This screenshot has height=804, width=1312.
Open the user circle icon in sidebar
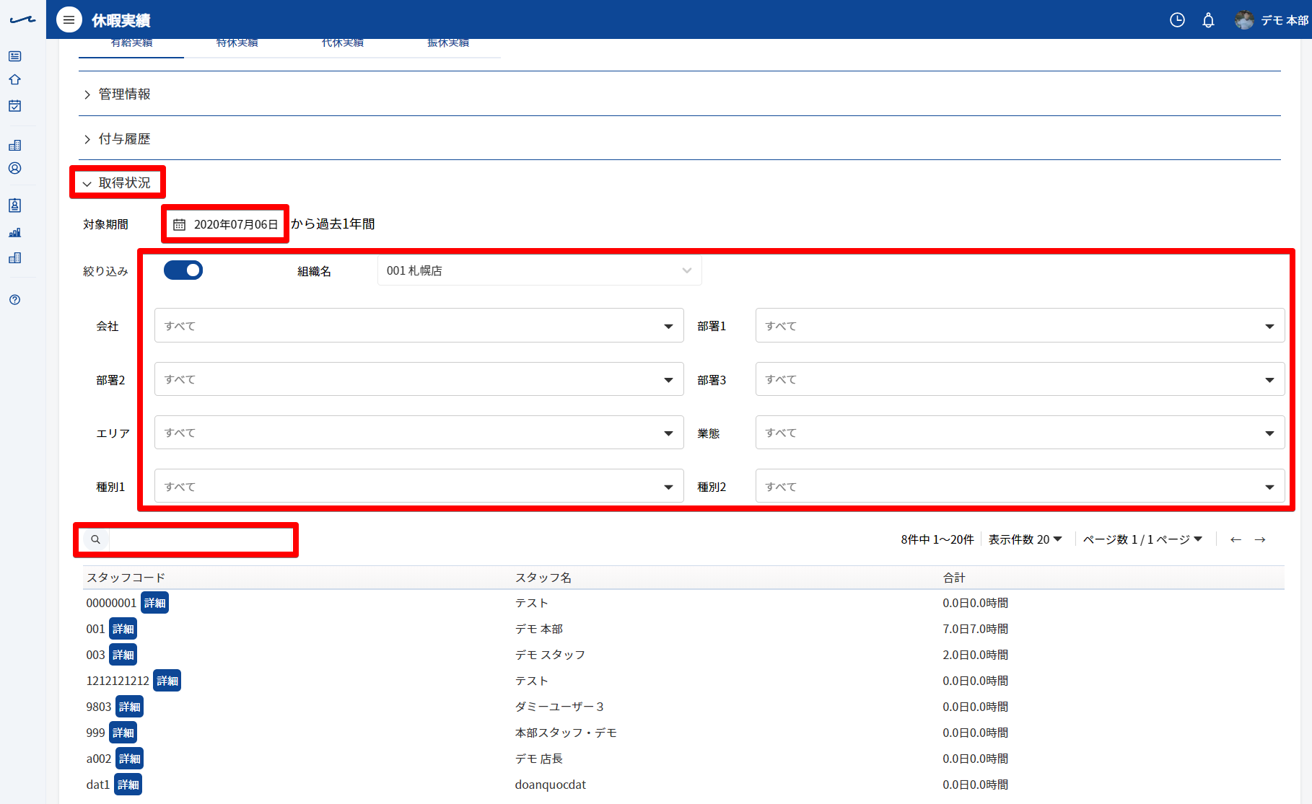point(14,168)
